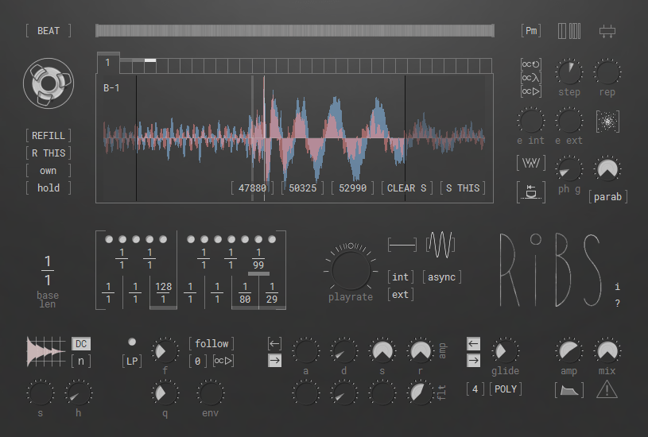Image resolution: width=648 pixels, height=437 pixels.
Task: Toggle the DC button
Action: coord(81,344)
